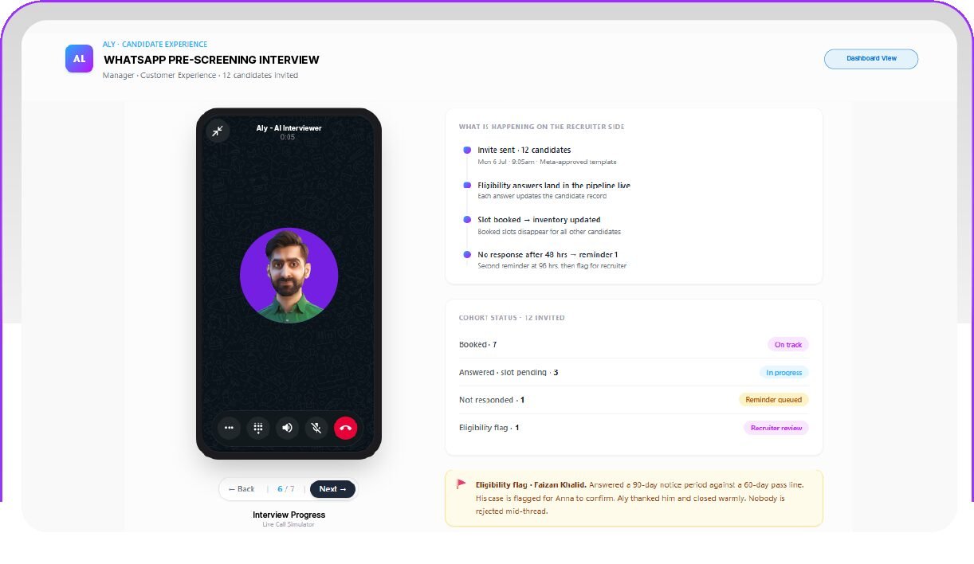Open the dial keypad icon
Image resolution: width=974 pixels, height=564 pixels.
[x=258, y=428]
